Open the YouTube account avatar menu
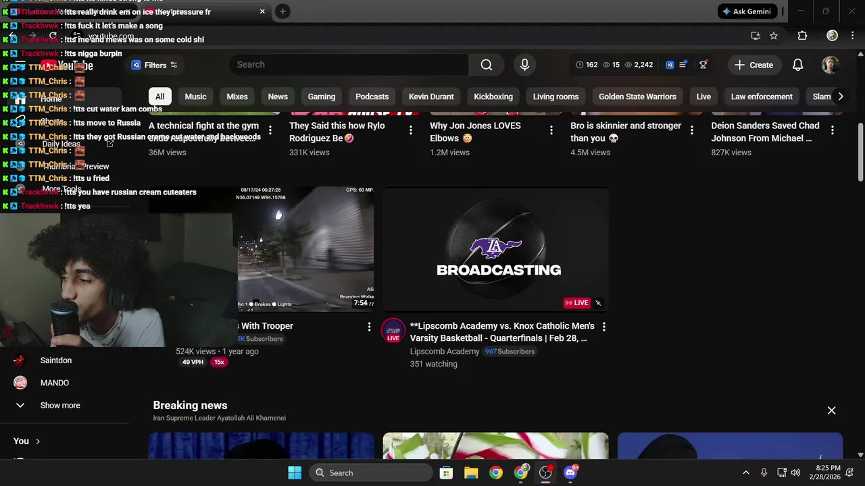Screen dimensions: 865x486 [x=830, y=65]
